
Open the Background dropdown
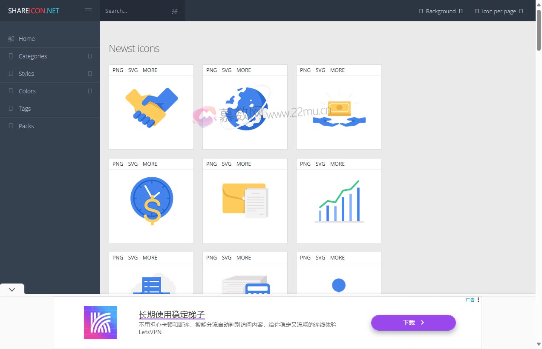point(441,12)
